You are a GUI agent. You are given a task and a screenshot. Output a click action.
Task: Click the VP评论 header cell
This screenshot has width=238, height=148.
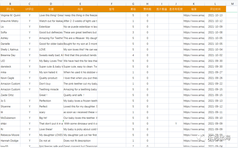30,9
